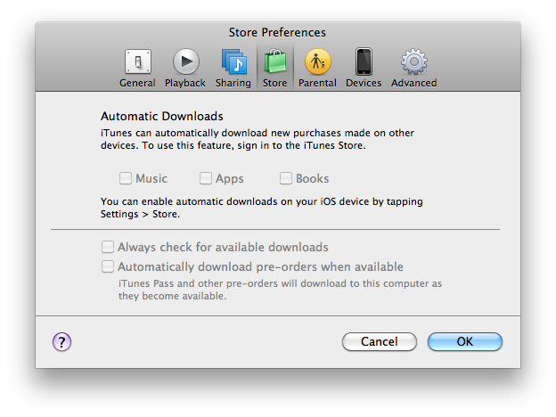The image size is (556, 417).
Task: Toggle Automatically download pre-orders when available
Action: pyautogui.click(x=108, y=266)
